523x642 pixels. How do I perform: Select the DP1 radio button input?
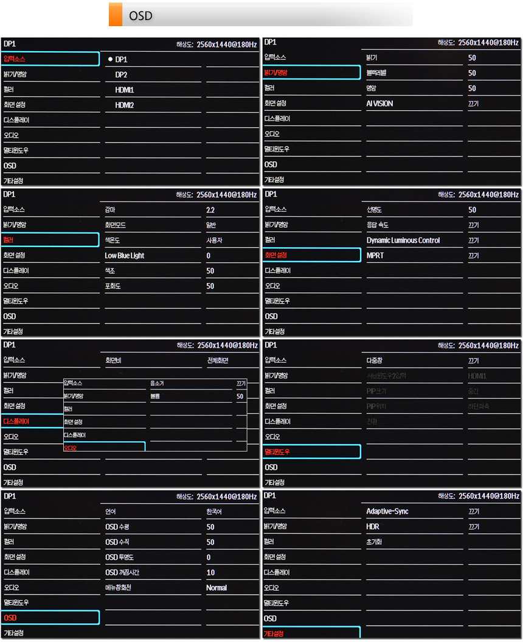click(111, 60)
